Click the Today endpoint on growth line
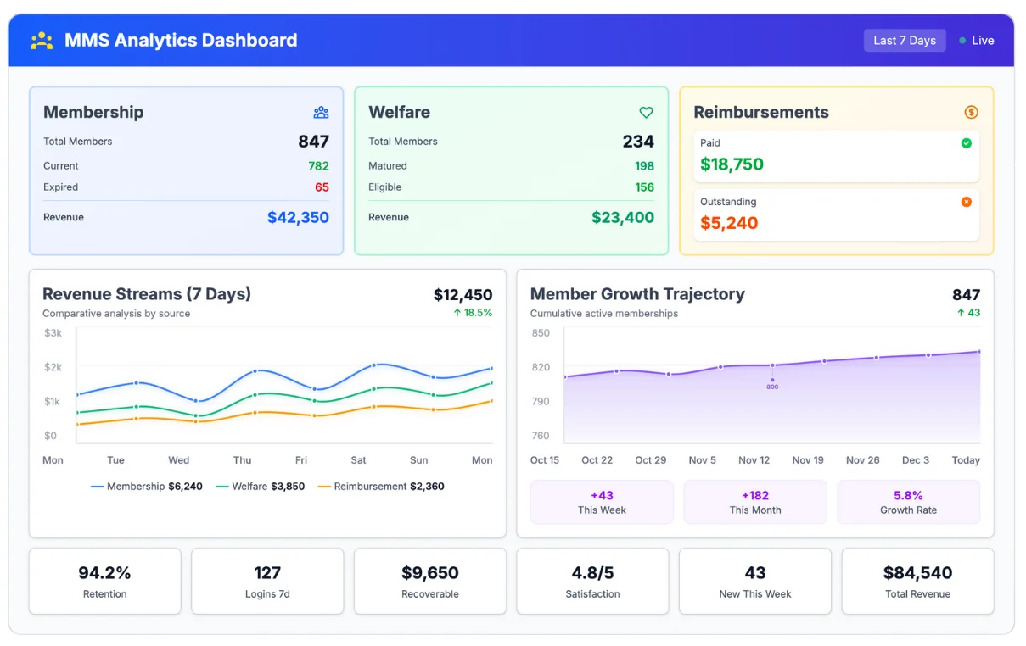This screenshot has height=646, width=1026. (x=979, y=352)
